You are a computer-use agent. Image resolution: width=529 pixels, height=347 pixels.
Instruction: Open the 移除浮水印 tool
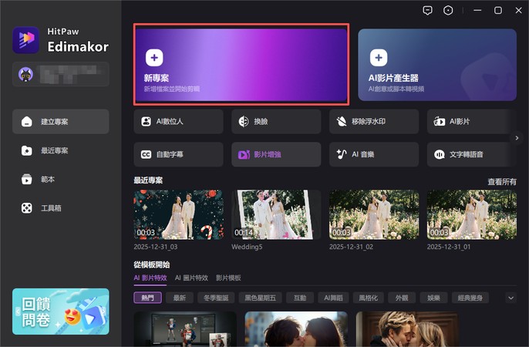click(x=374, y=121)
